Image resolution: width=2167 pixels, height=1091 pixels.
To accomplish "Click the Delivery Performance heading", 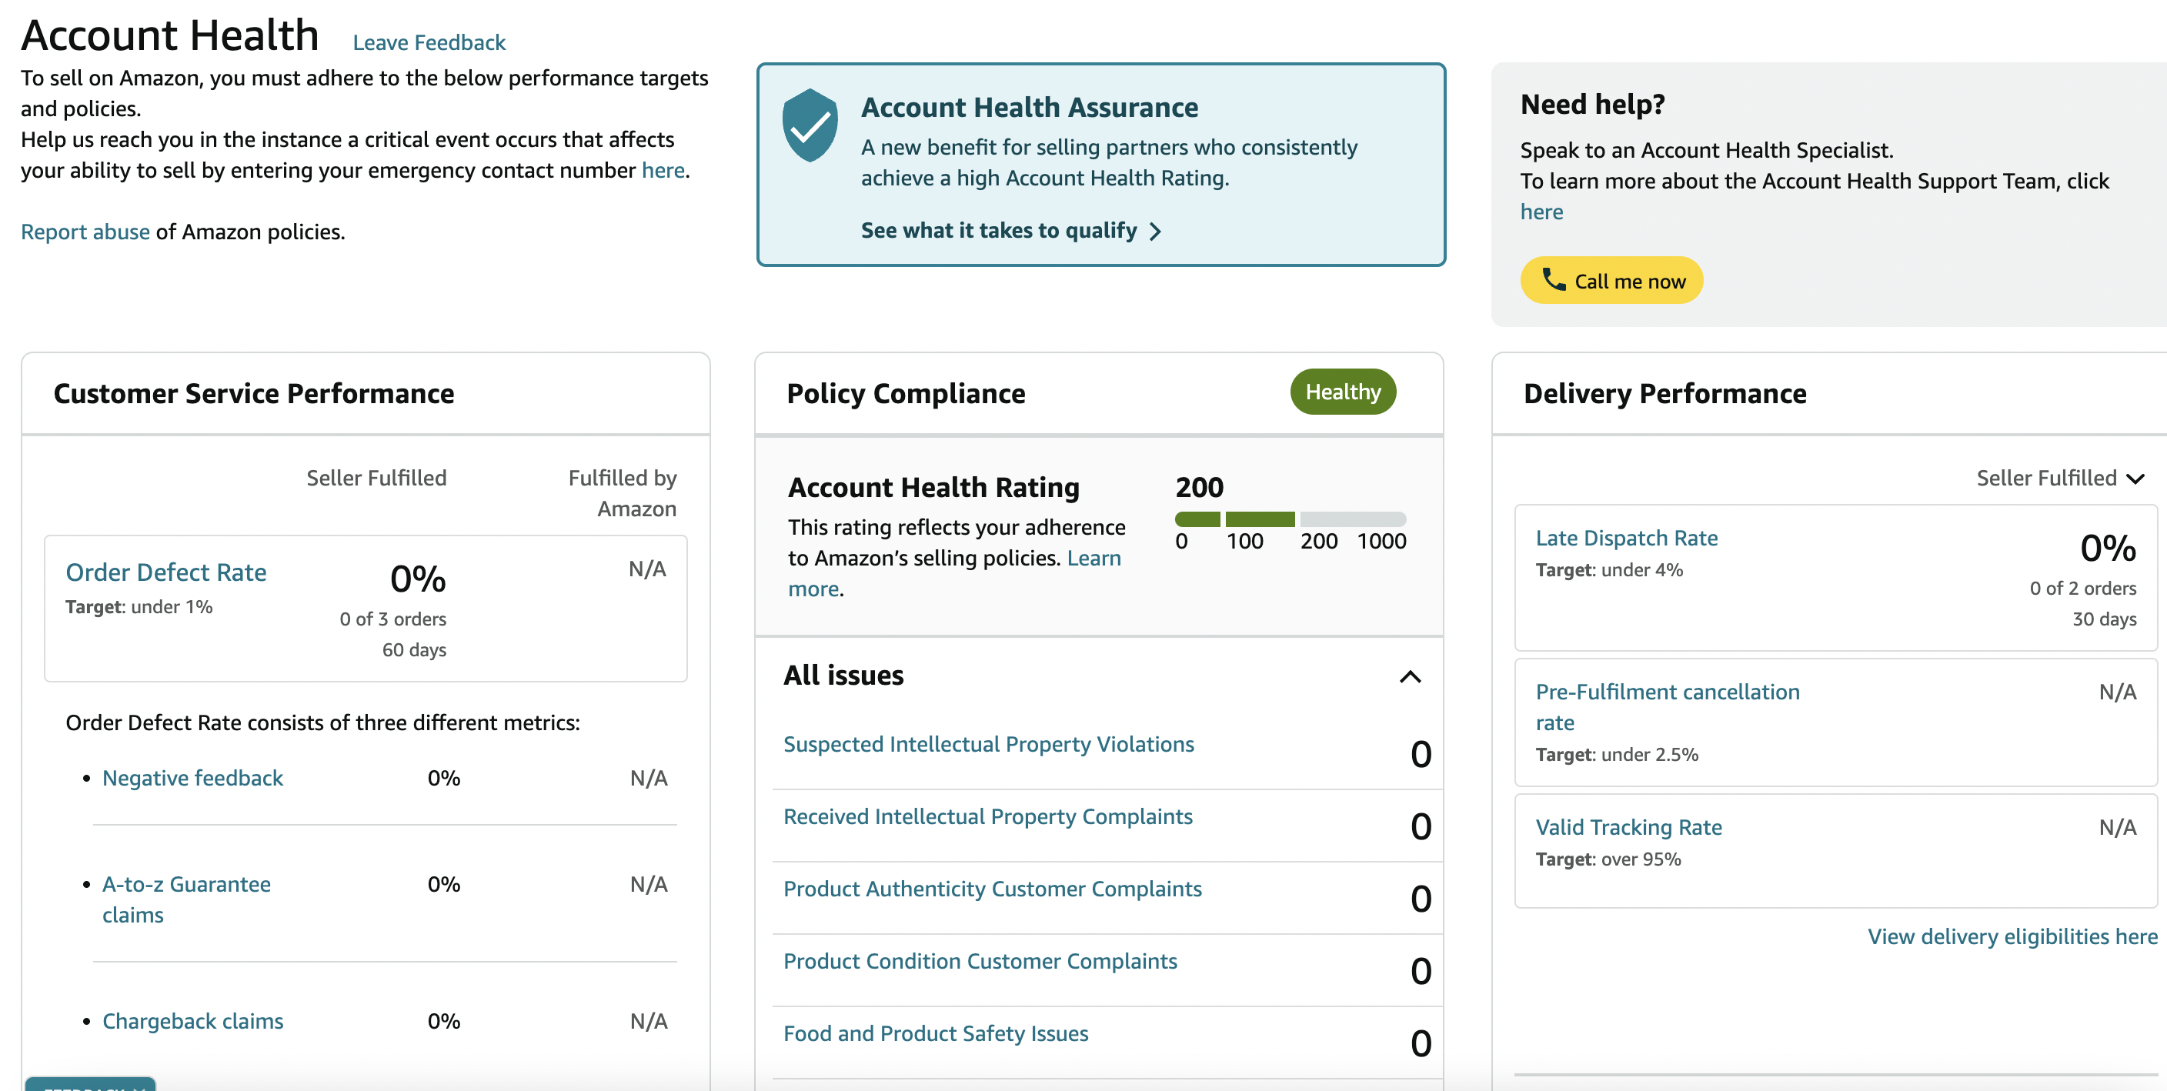I will (x=1664, y=394).
